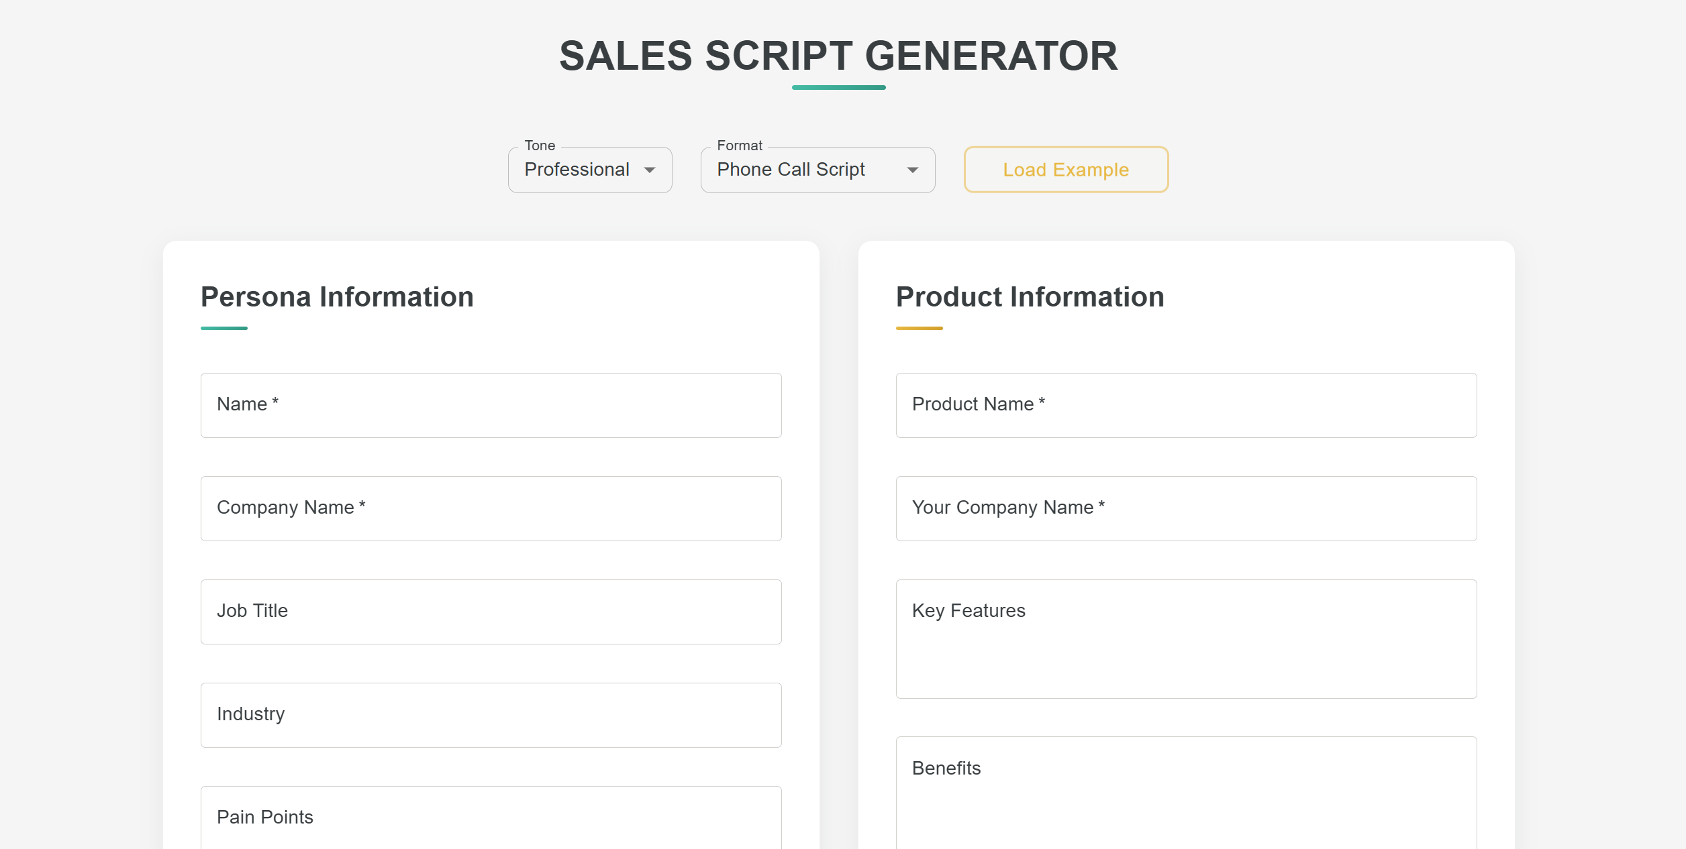Click the Persona Information heading
Screen dimensions: 1686x849
(337, 297)
